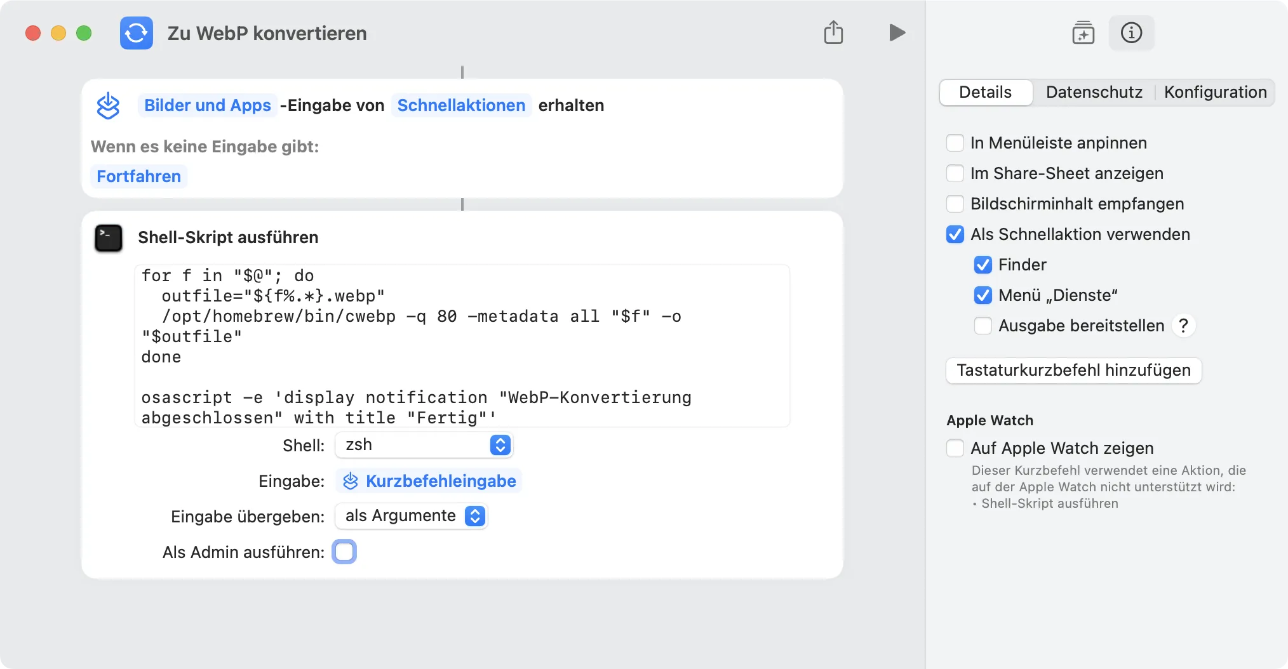
Task: Click Tastaturkurzbefehl hinzufügen button
Action: (x=1073, y=370)
